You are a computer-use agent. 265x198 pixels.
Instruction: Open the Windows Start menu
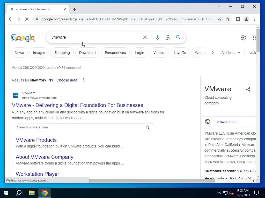point(6,193)
